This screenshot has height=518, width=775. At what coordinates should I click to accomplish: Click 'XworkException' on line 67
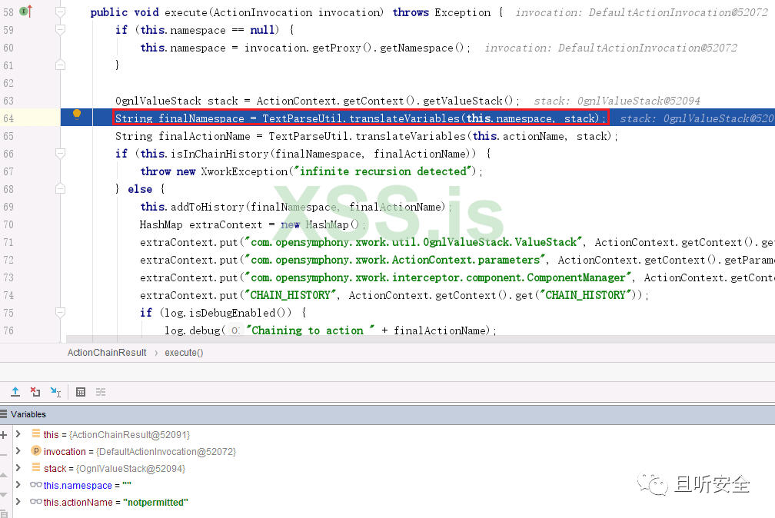pos(244,171)
